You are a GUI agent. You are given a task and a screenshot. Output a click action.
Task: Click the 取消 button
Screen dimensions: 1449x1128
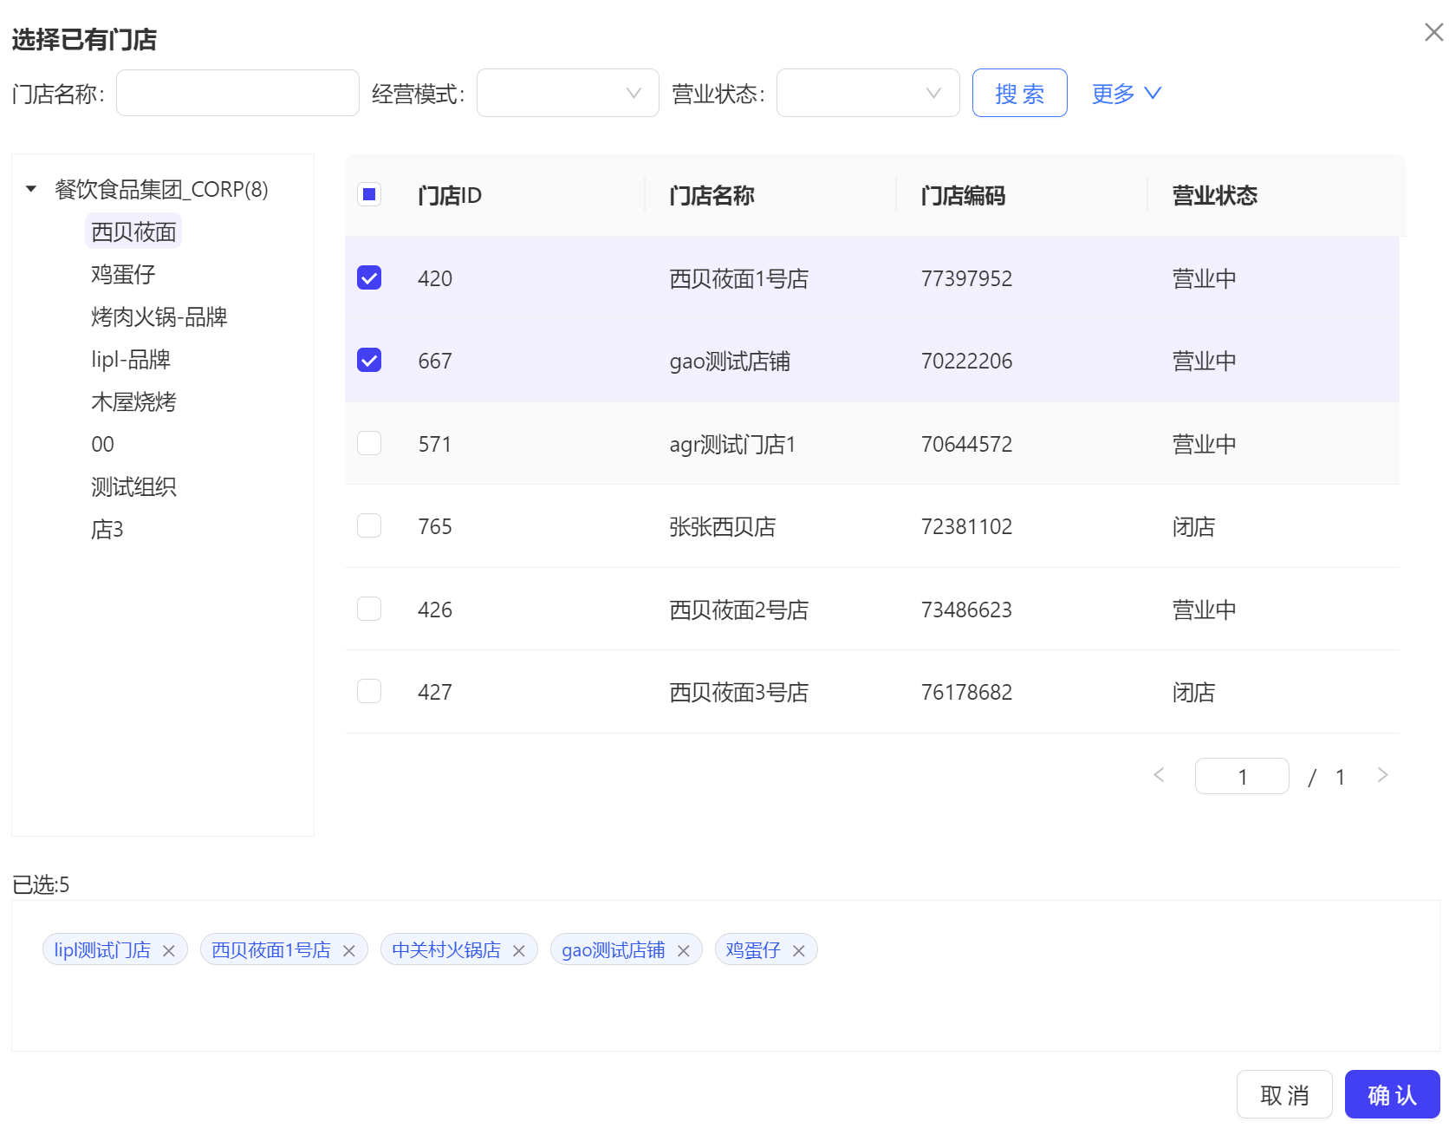(x=1284, y=1095)
